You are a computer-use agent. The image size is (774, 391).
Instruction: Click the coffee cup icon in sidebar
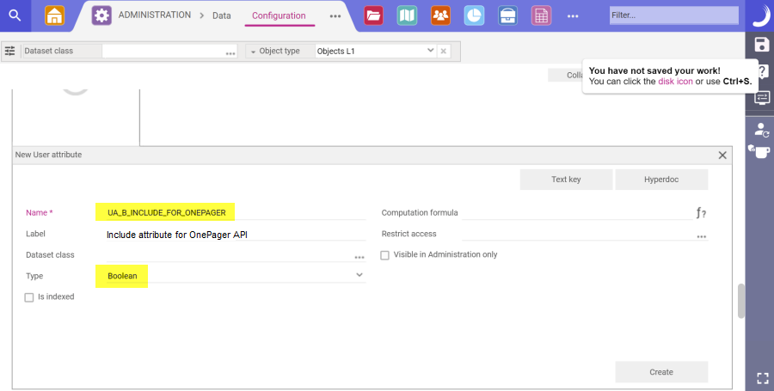pos(759,151)
